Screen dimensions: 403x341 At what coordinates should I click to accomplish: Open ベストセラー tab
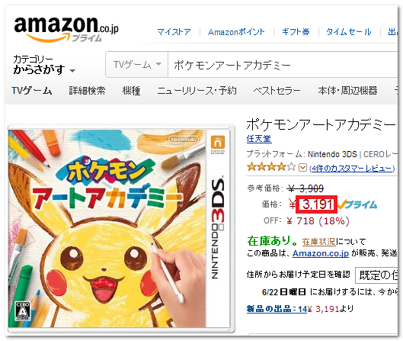point(277,91)
